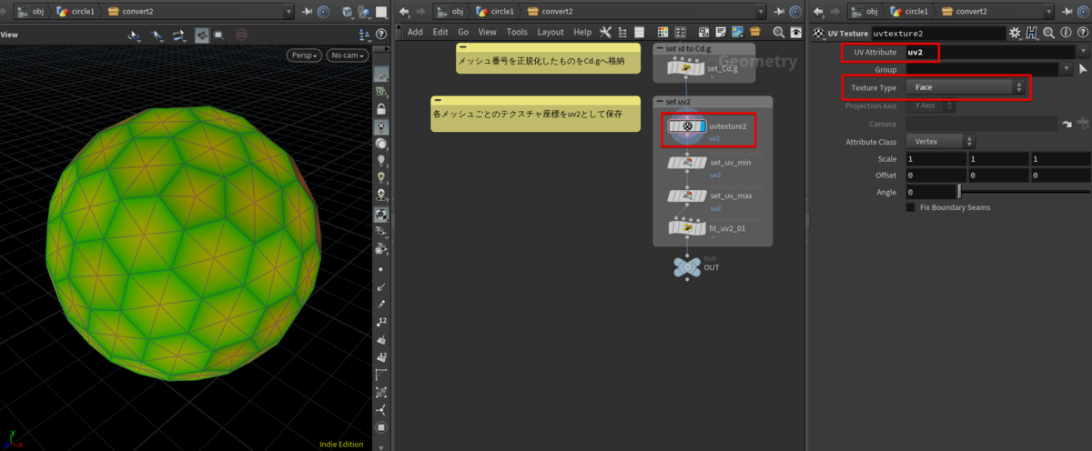Viewport: 1092px width, 451px height.
Task: Open the Add menu in network editor
Action: coord(415,32)
